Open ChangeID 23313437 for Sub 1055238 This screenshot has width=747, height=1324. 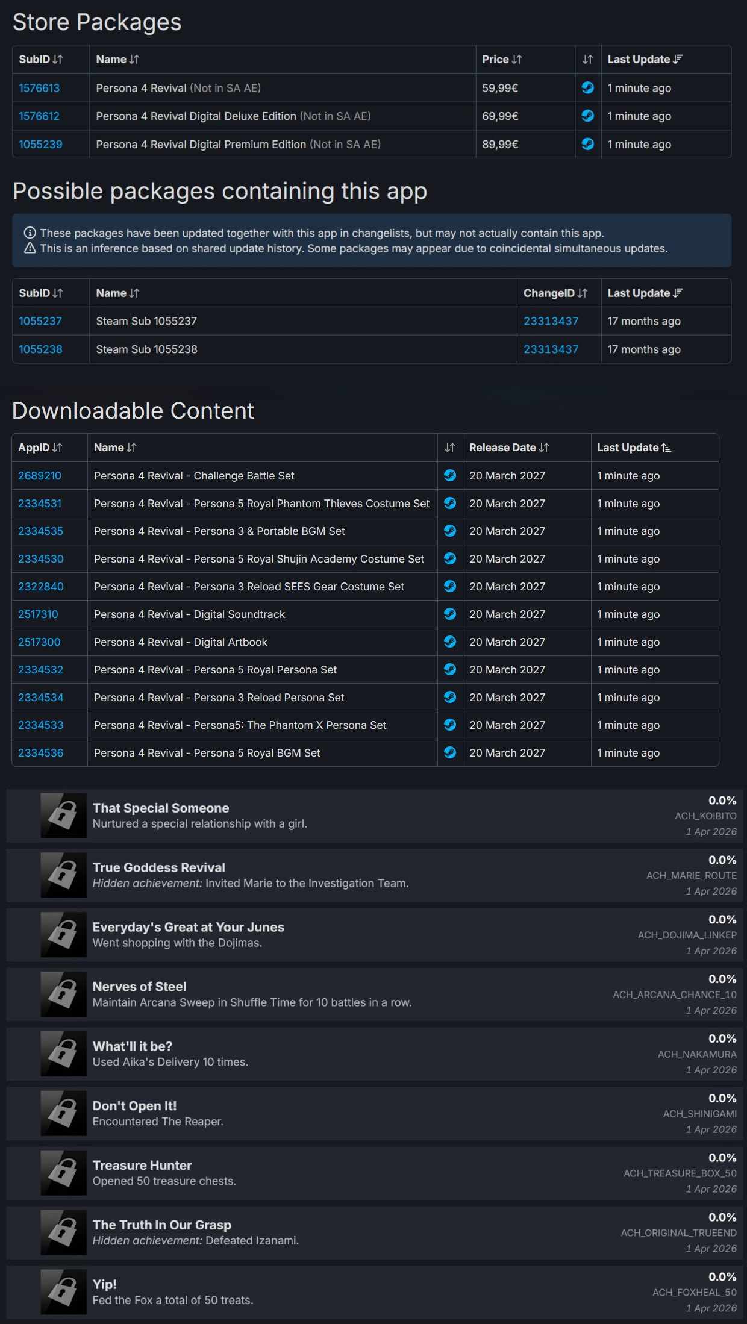coord(551,349)
